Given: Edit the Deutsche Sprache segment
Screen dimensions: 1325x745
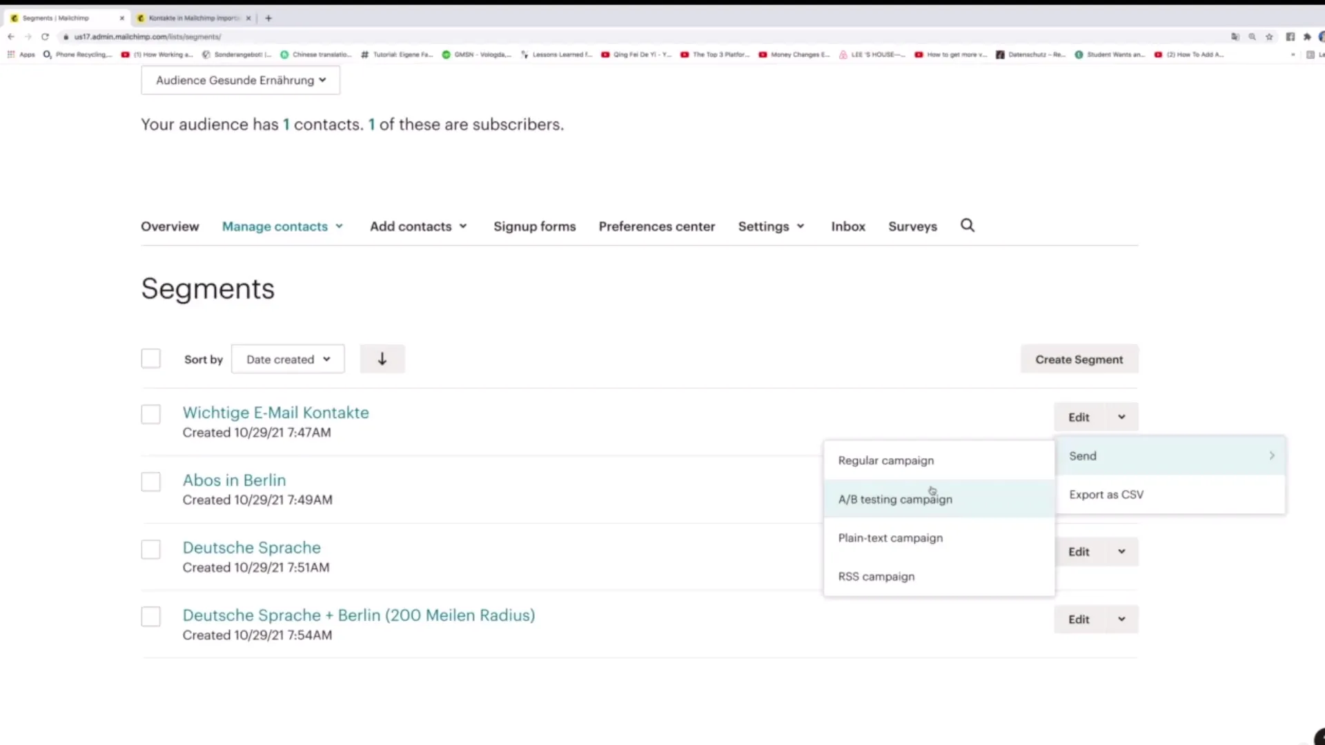Looking at the screenshot, I should click(1079, 551).
